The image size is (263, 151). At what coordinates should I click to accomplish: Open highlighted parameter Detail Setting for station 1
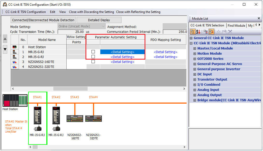pos(123,52)
